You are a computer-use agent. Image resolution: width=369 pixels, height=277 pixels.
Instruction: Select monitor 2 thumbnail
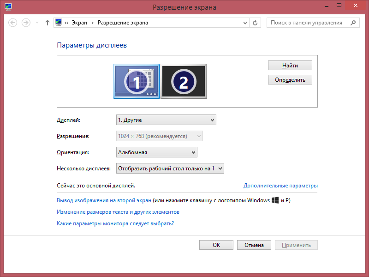(184, 81)
